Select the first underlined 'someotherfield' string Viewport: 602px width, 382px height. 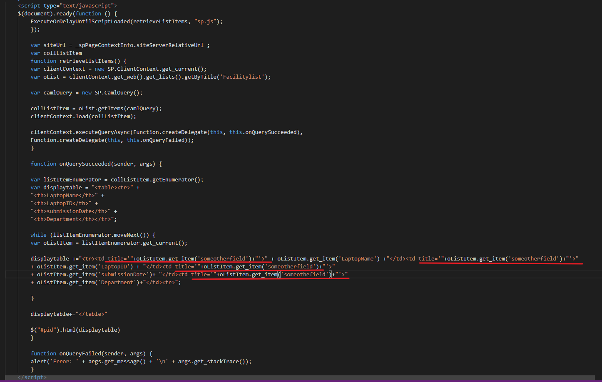[x=222, y=258]
